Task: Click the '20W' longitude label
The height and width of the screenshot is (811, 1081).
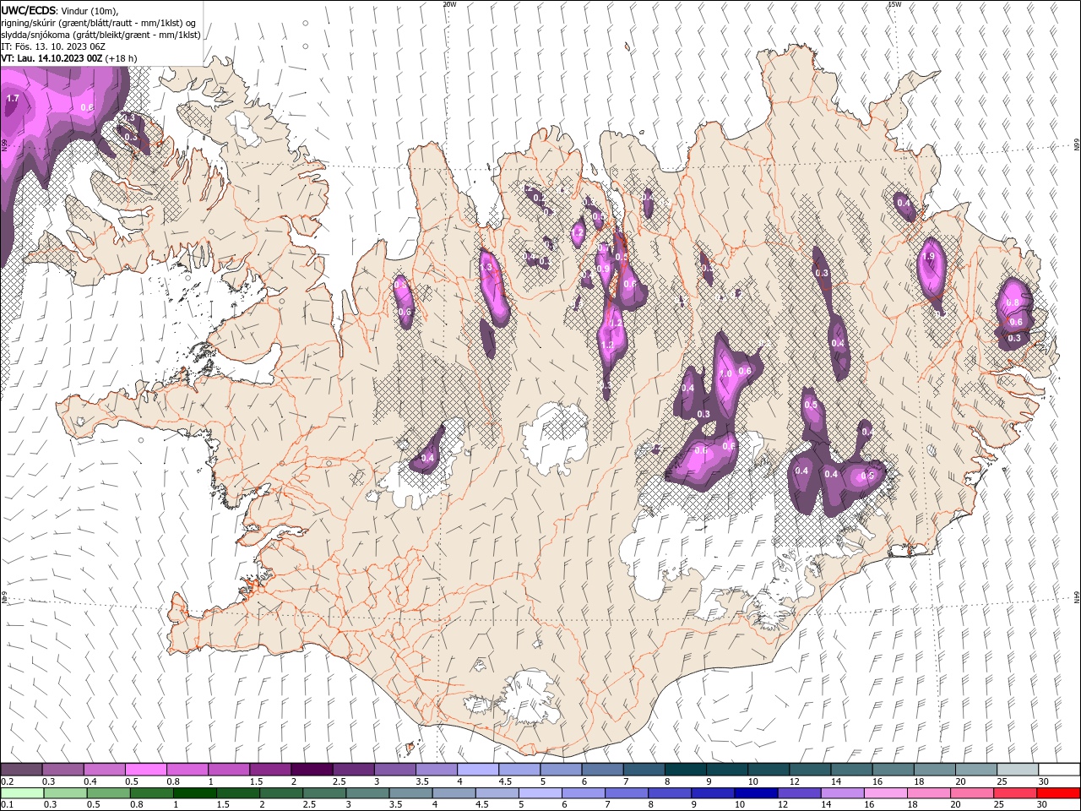Action: coord(449,4)
